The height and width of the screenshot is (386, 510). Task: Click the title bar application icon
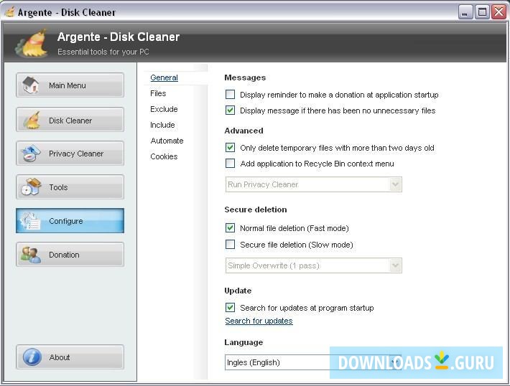coord(10,12)
